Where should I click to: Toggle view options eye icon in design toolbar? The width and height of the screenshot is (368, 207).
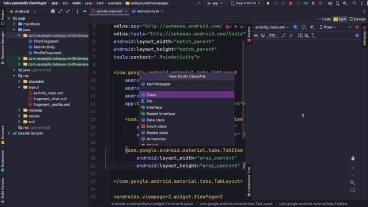coord(256,36)
